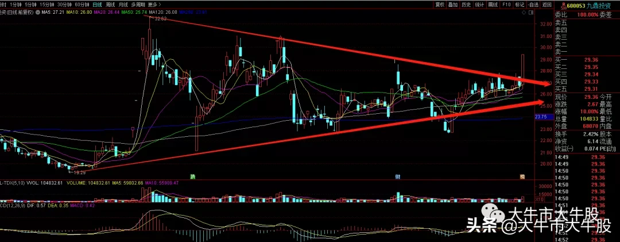Click the 32.62 high price label

coord(160,19)
